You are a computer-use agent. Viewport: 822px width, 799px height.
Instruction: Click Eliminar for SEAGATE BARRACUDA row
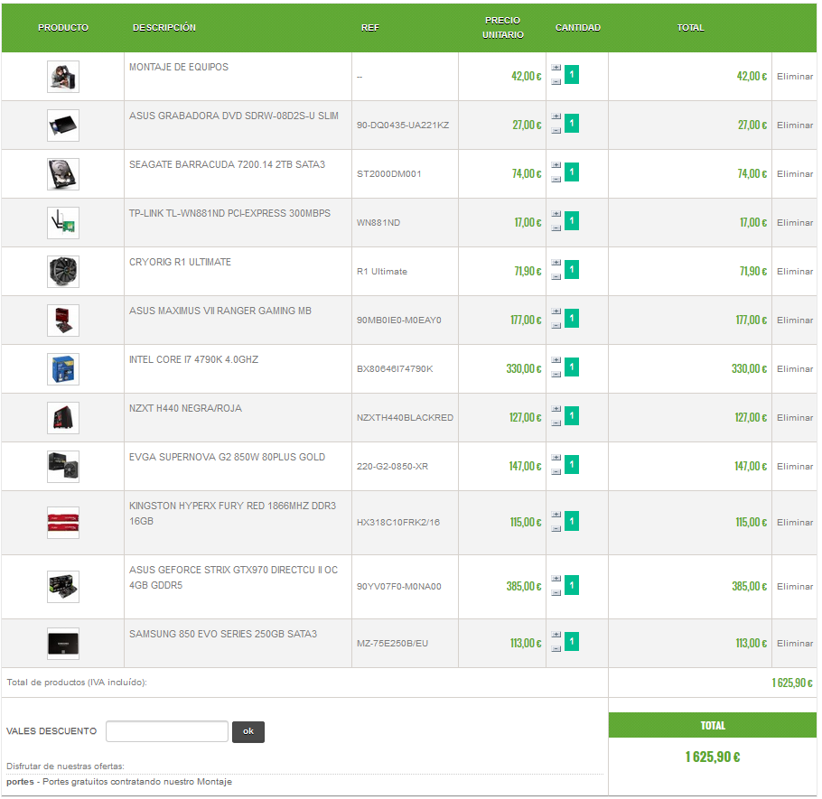[795, 174]
